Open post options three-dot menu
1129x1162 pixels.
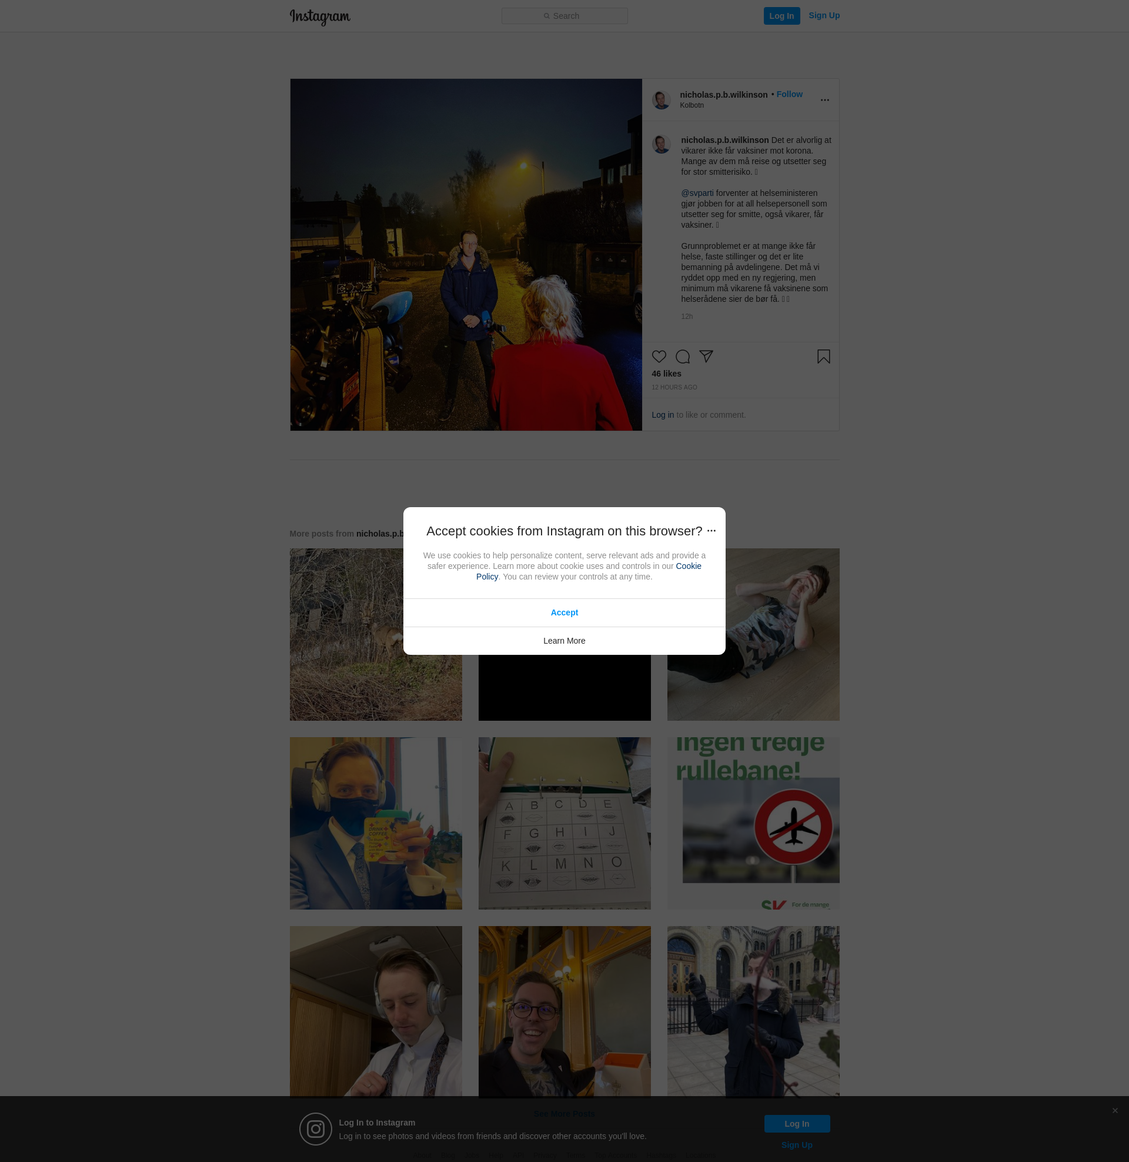824,100
